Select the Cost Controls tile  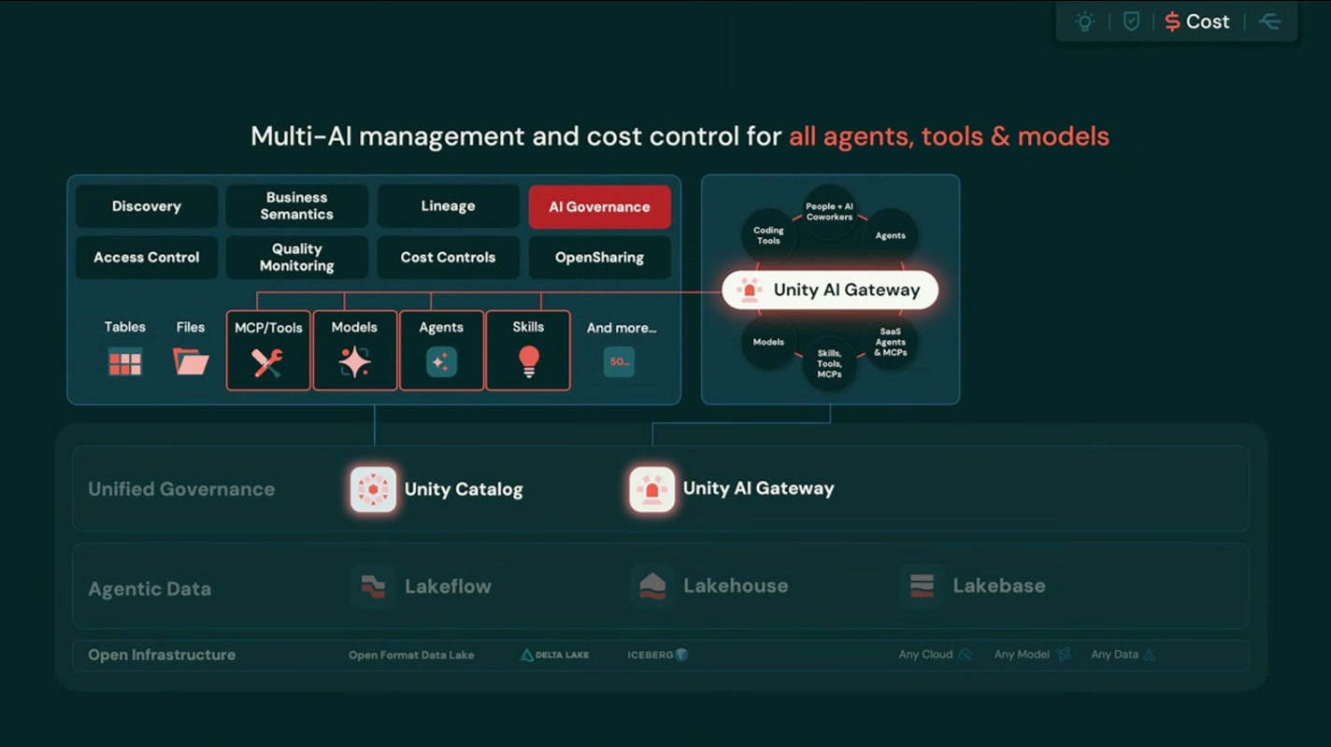(x=449, y=258)
